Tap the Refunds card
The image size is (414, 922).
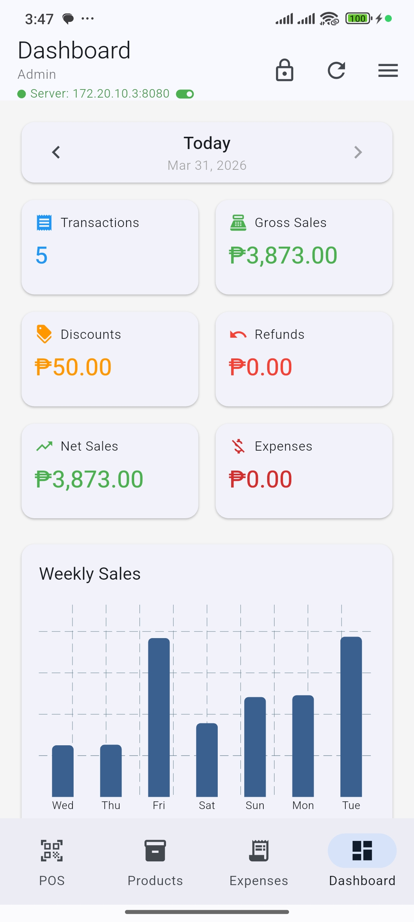coord(304,359)
